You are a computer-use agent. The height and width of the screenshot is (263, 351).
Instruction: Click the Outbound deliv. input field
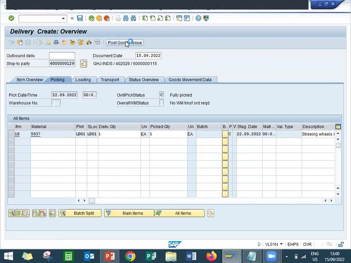pos(62,56)
